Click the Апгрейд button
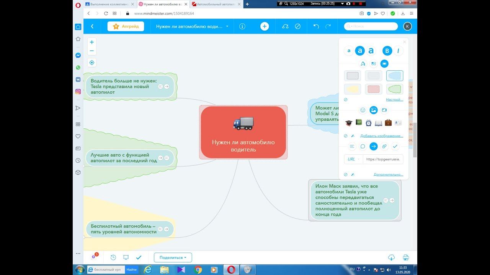The image size is (490, 275). coord(126,26)
